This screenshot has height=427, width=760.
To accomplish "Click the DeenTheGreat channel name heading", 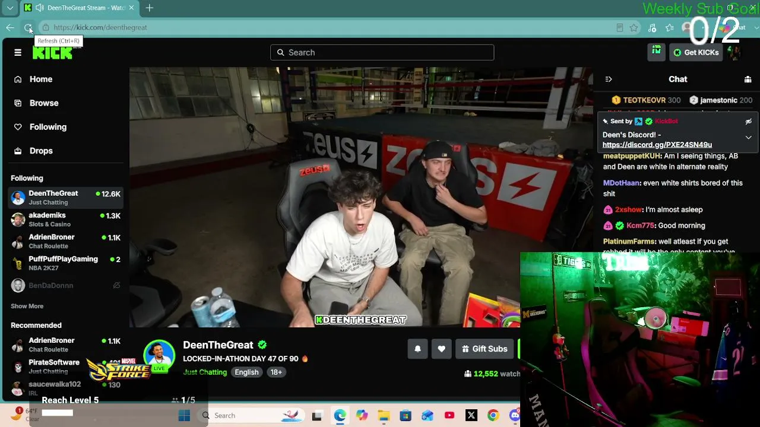I will [218, 345].
